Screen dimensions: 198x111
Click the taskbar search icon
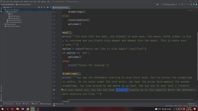point(7,109)
